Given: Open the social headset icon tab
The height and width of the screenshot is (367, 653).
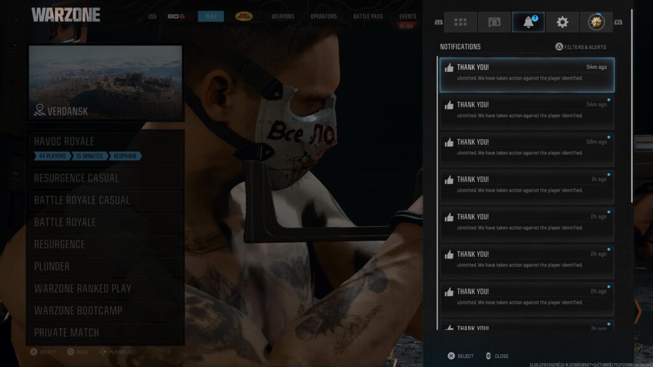Looking at the screenshot, I should point(494,22).
